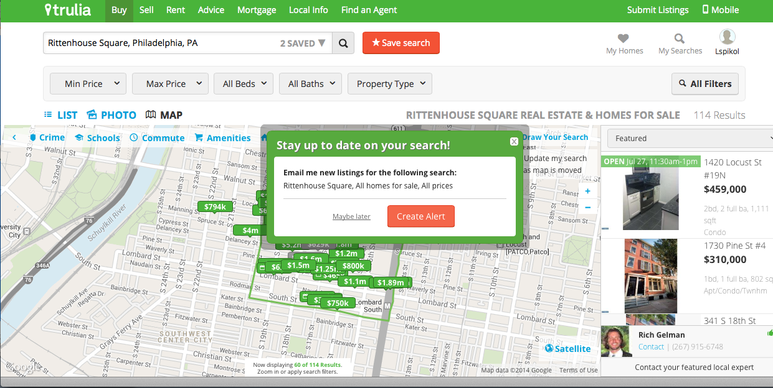Click the $4m map price marker
Image resolution: width=773 pixels, height=388 pixels.
(x=250, y=230)
